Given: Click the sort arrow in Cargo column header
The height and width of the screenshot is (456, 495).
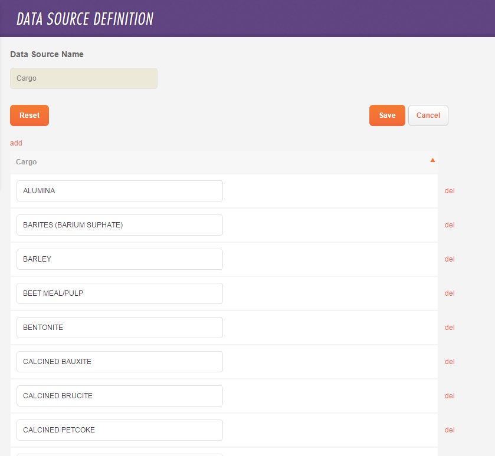Looking at the screenshot, I should (432, 160).
